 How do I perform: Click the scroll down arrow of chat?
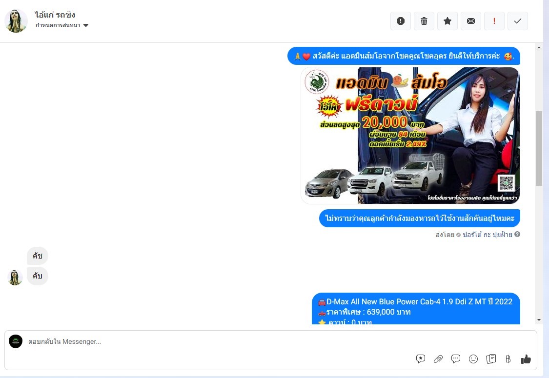point(539,320)
